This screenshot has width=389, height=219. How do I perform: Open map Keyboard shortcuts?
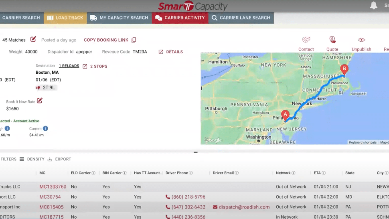363,142
